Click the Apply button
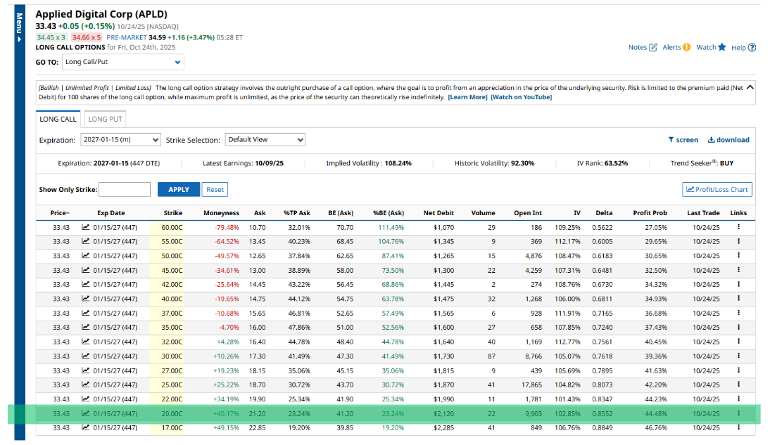 [x=179, y=190]
